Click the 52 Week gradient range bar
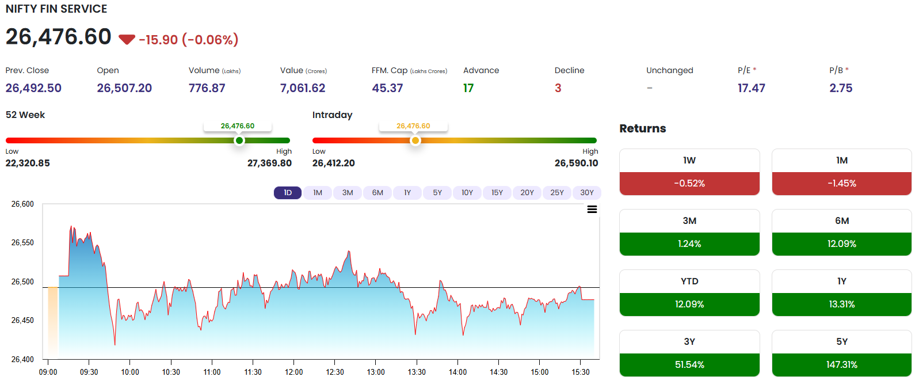Image resolution: width=919 pixels, height=388 pixels. click(x=148, y=140)
